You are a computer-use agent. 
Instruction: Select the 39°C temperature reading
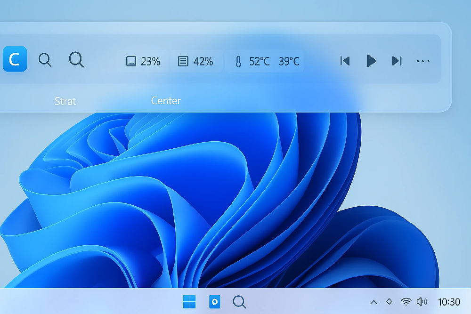289,62
